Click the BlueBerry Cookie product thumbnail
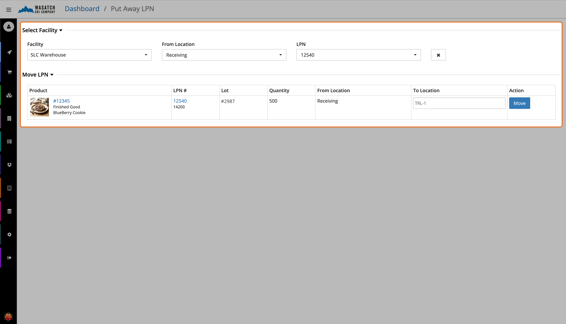 point(39,107)
